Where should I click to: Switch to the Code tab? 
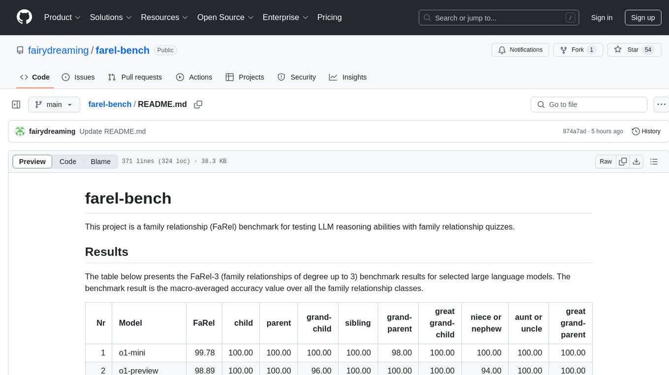click(35, 77)
